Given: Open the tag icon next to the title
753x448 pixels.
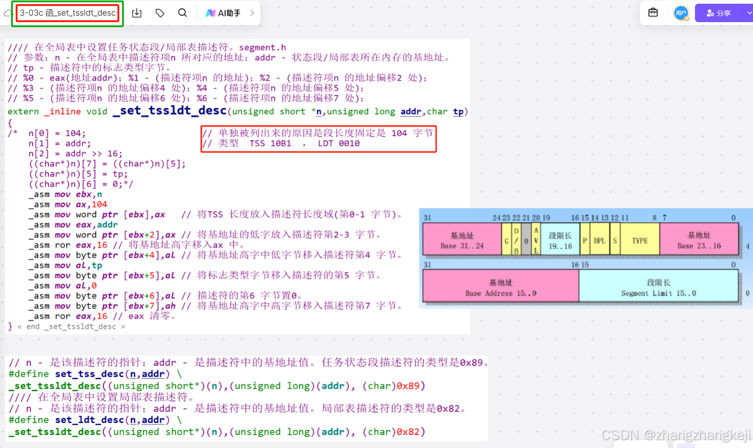Looking at the screenshot, I should pyautogui.click(x=160, y=13).
